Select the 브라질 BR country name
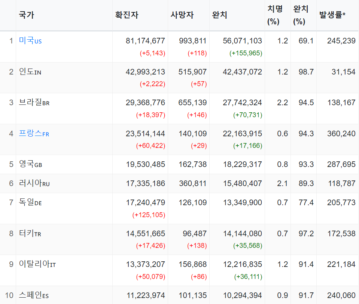 click(x=34, y=103)
